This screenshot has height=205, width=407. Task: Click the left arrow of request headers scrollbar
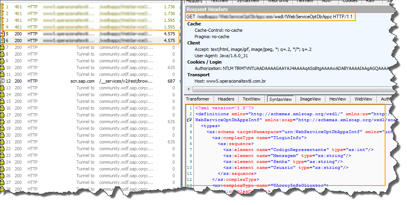click(x=189, y=89)
